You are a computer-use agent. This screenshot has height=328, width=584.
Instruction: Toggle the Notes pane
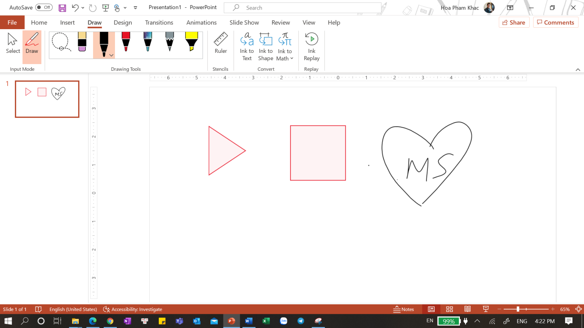404,309
